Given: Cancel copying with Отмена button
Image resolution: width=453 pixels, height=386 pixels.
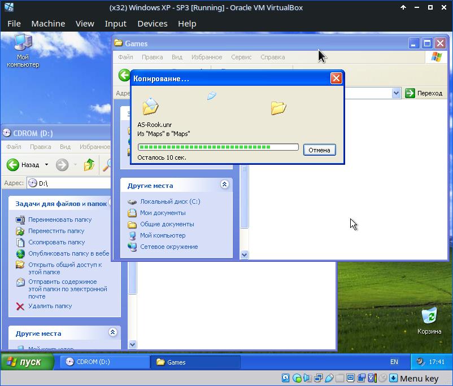Looking at the screenshot, I should pyautogui.click(x=319, y=150).
